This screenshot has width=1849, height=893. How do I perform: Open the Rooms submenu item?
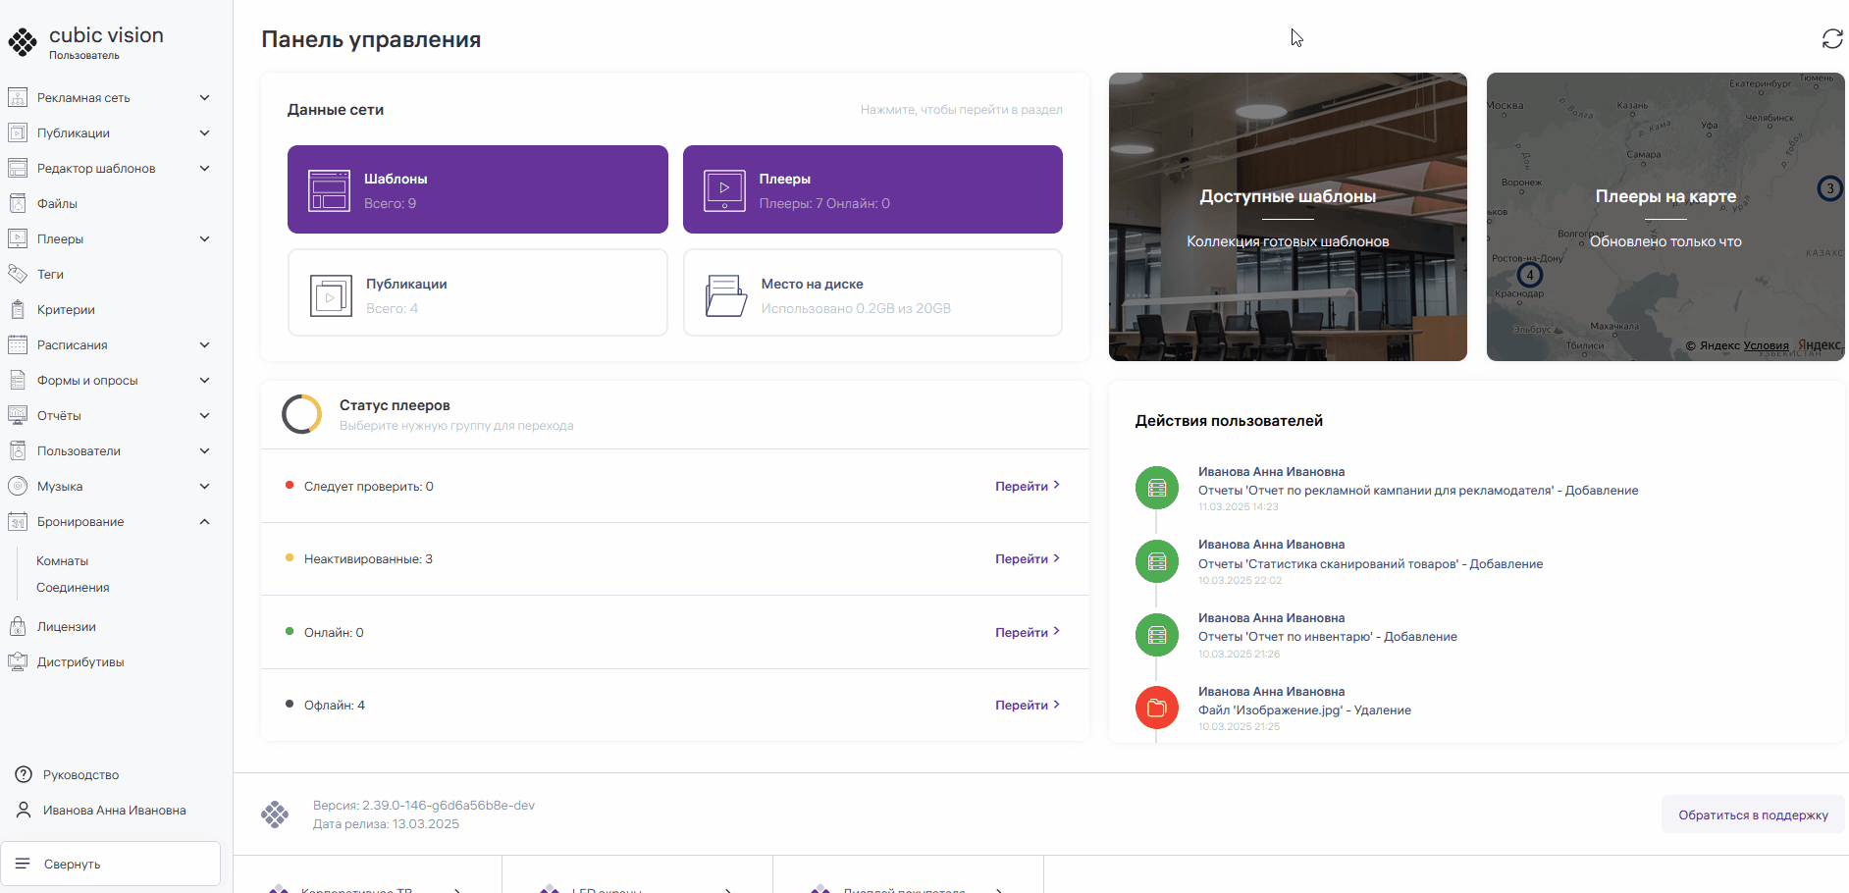(63, 561)
